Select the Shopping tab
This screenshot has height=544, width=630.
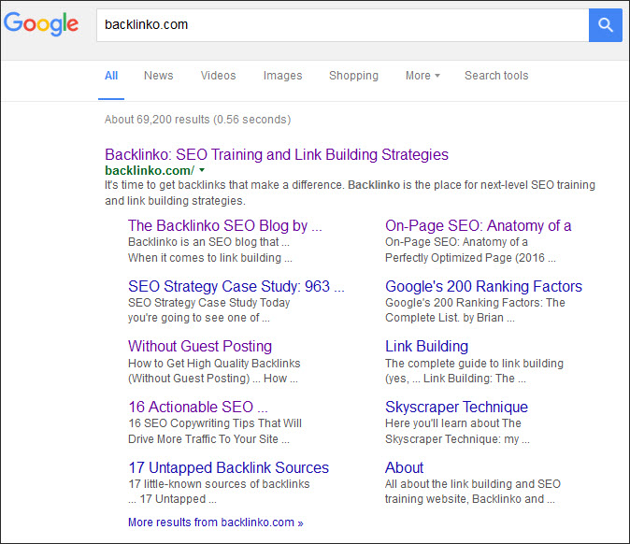point(353,76)
